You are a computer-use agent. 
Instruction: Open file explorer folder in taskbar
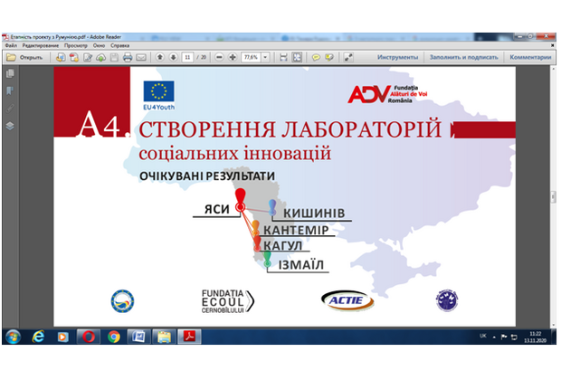[164, 337]
